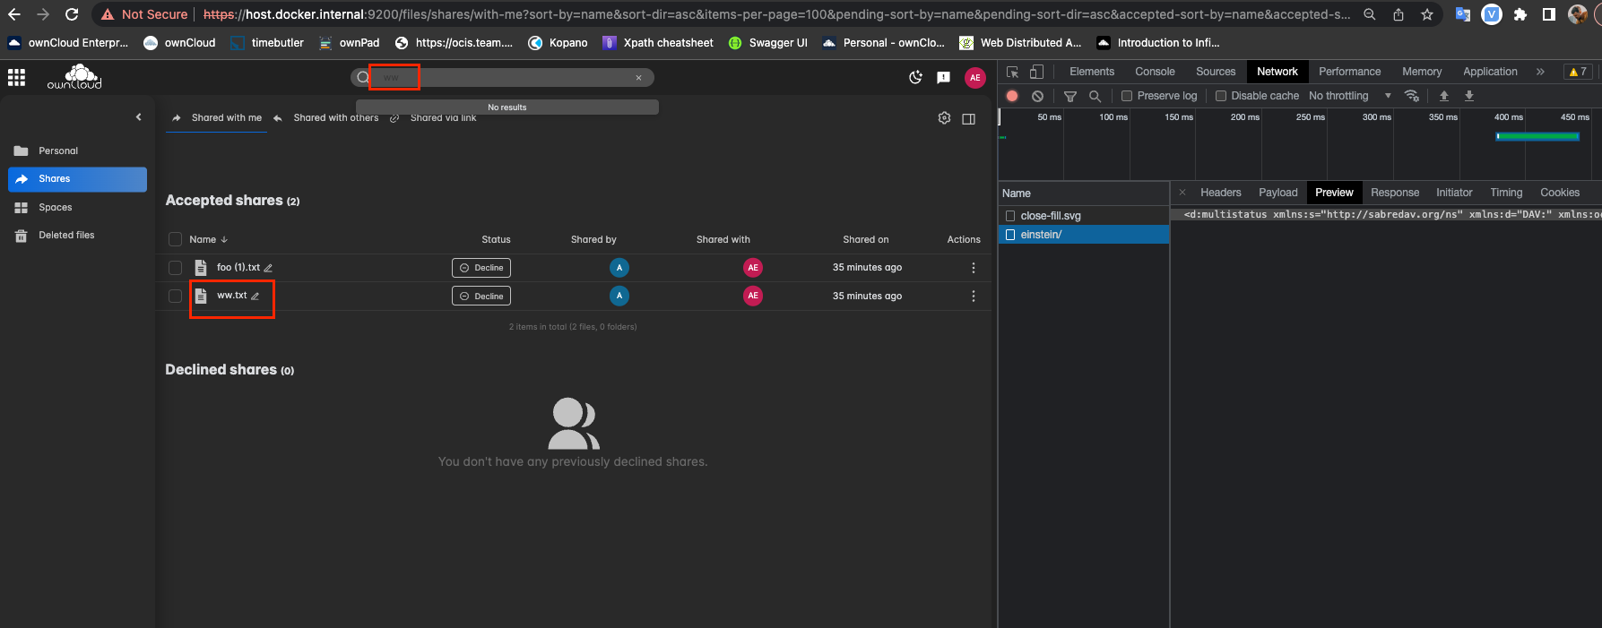Click DevTools inspect element picker icon
Image resolution: width=1602 pixels, height=628 pixels.
1012,72
